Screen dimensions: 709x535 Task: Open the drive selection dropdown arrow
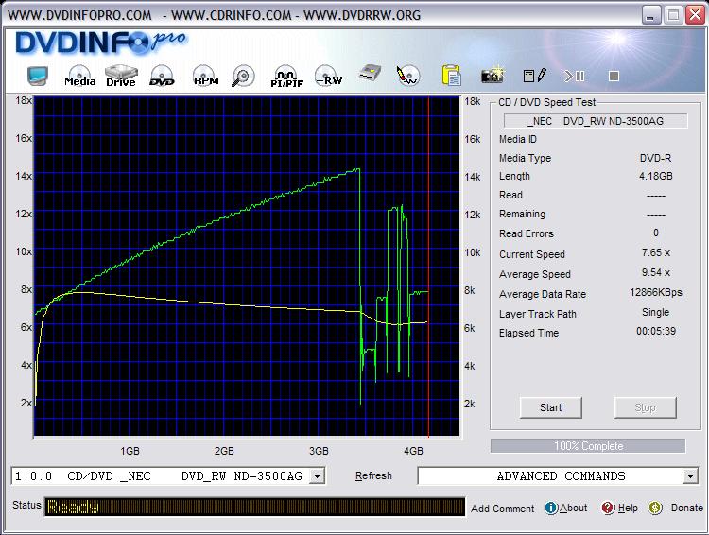point(318,476)
